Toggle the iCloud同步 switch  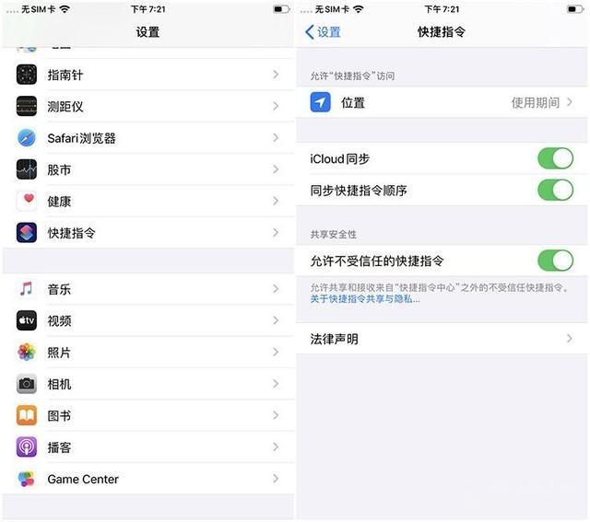[x=555, y=158]
